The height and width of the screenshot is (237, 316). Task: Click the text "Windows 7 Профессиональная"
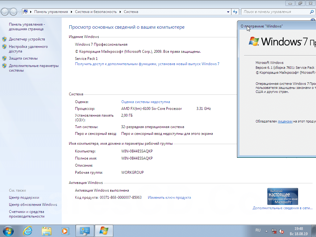pyautogui.click(x=101, y=44)
